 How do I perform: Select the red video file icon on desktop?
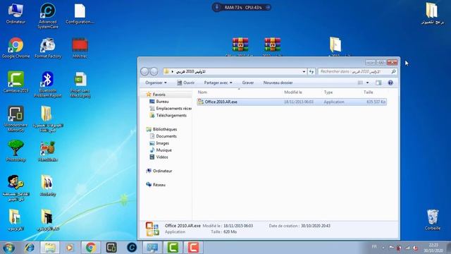pyautogui.click(x=80, y=48)
